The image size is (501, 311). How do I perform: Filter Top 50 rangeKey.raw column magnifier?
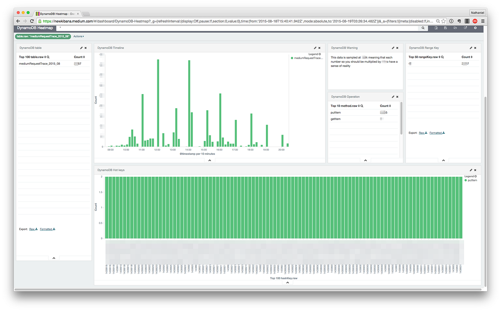442,57
